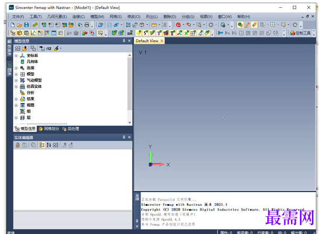Switch to the 网格划分 tab

pos(49,129)
